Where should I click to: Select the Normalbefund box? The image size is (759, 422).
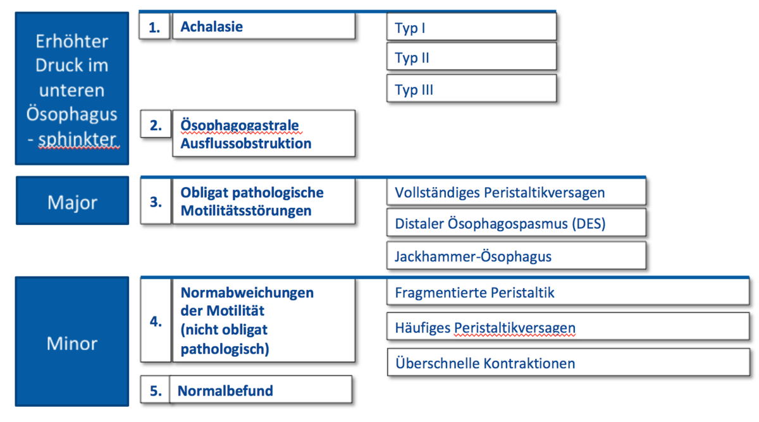tap(260, 390)
